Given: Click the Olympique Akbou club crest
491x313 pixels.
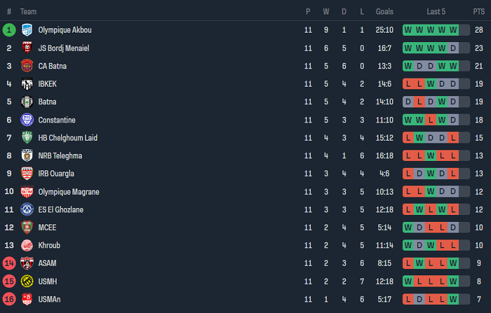Looking at the screenshot, I should pos(26,30).
